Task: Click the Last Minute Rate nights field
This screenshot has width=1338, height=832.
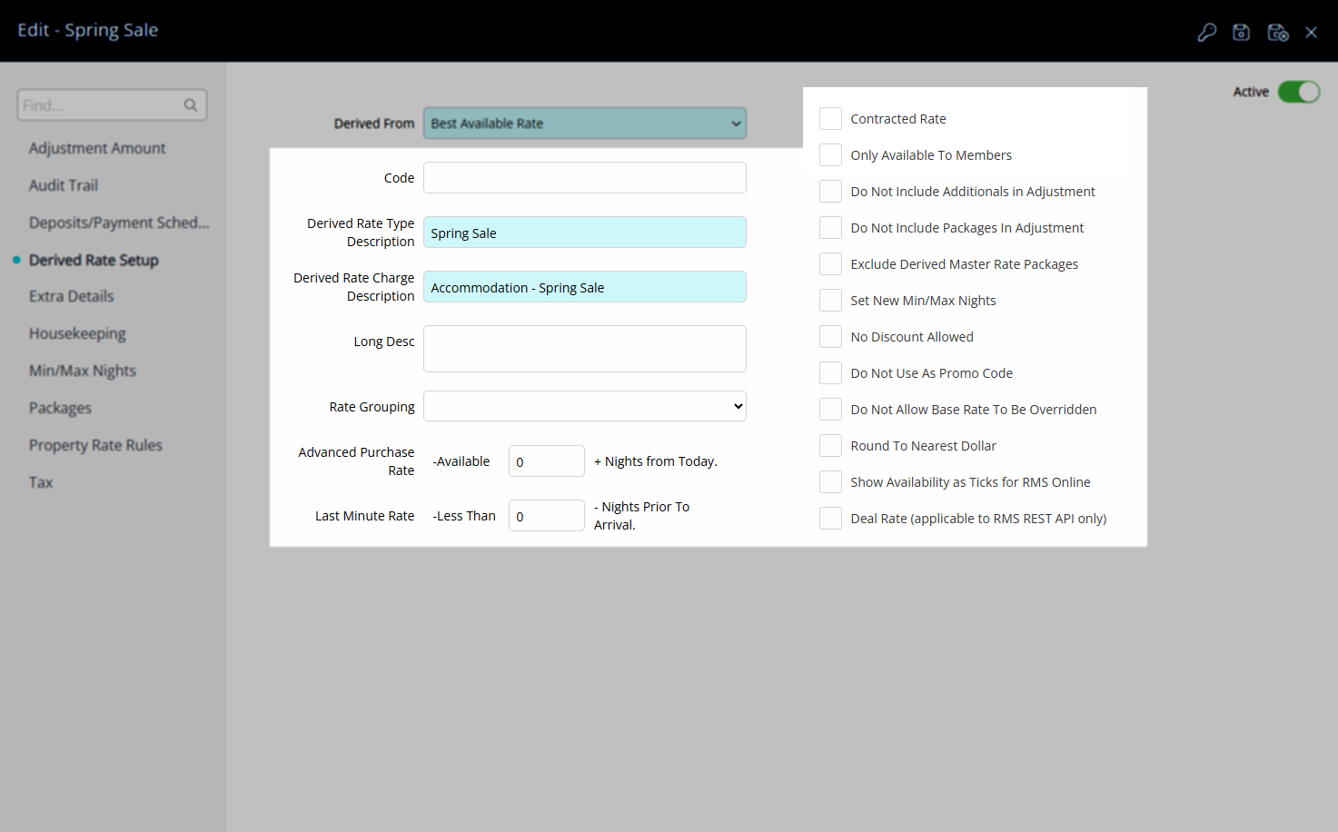Action: 547,516
